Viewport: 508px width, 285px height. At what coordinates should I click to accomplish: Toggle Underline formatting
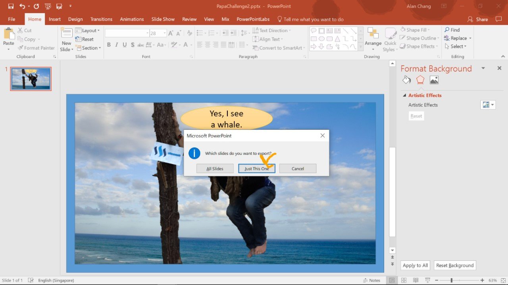pyautogui.click(x=125, y=45)
